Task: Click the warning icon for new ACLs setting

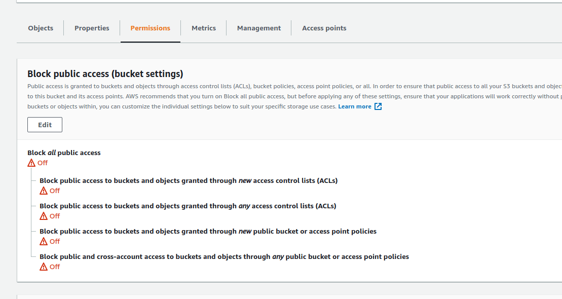Action: coord(43,191)
